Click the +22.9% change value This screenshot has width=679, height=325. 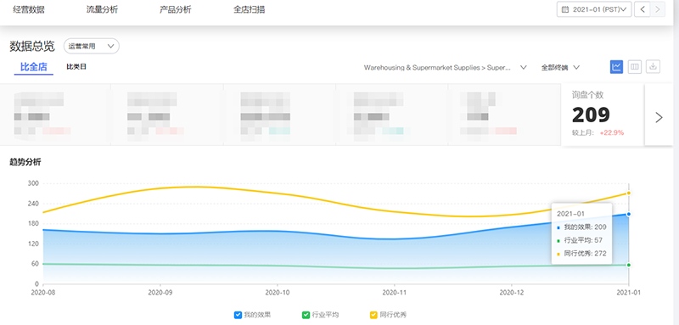[x=611, y=133]
